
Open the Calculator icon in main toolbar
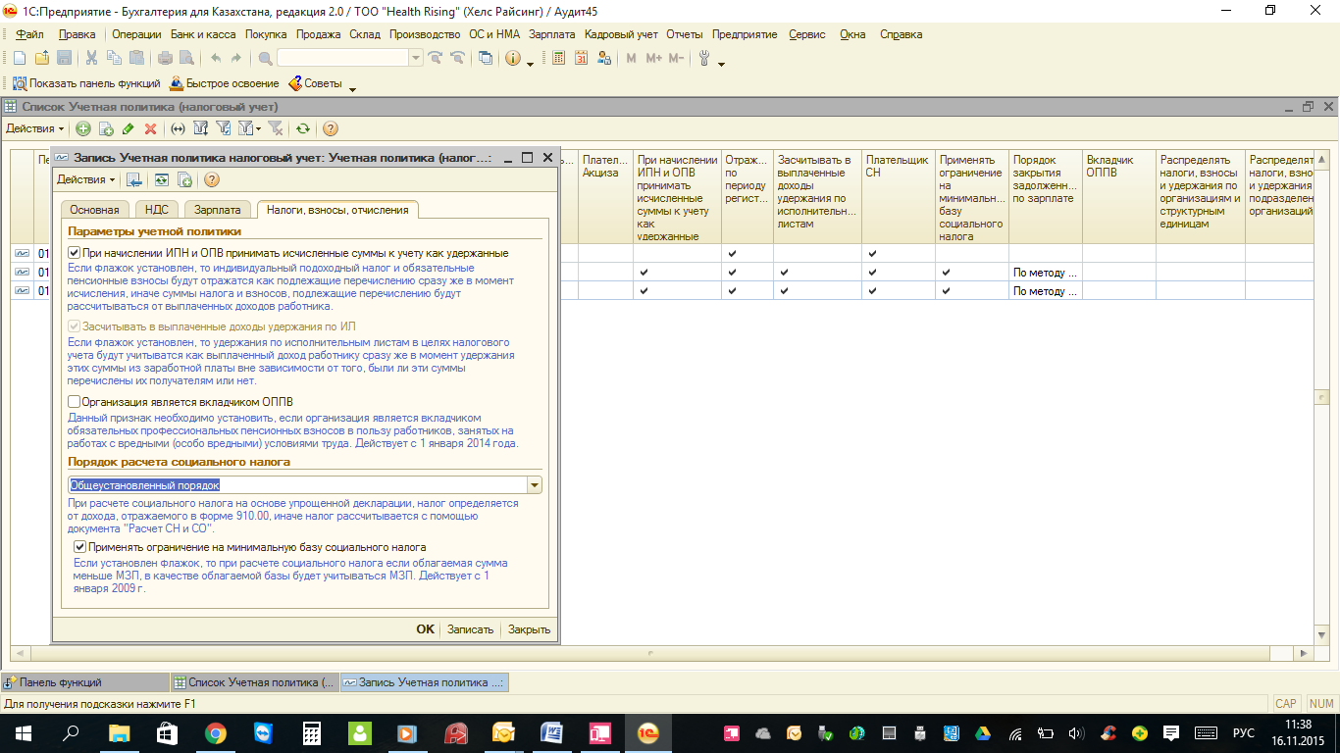[559, 58]
